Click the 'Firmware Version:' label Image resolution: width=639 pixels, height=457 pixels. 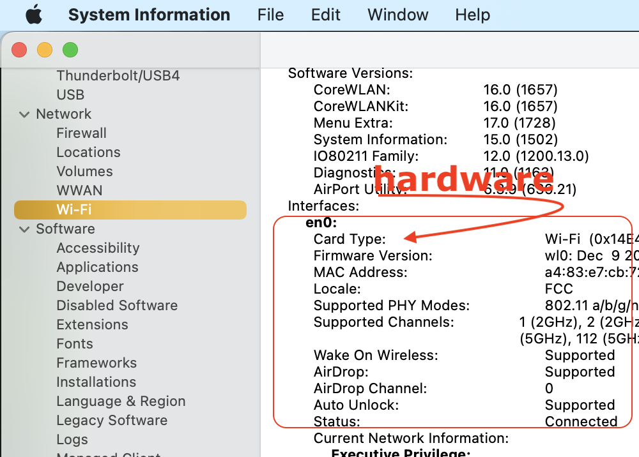[373, 255]
